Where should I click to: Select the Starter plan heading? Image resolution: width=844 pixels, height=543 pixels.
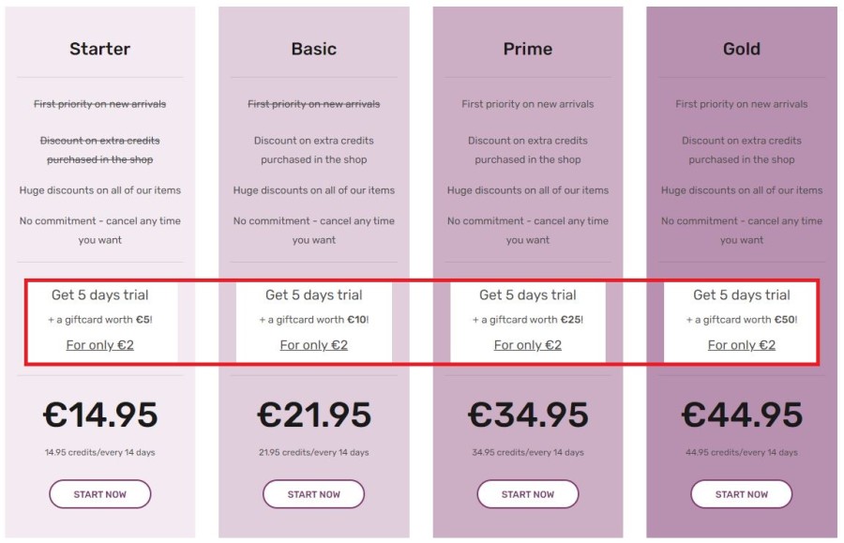pyautogui.click(x=99, y=49)
